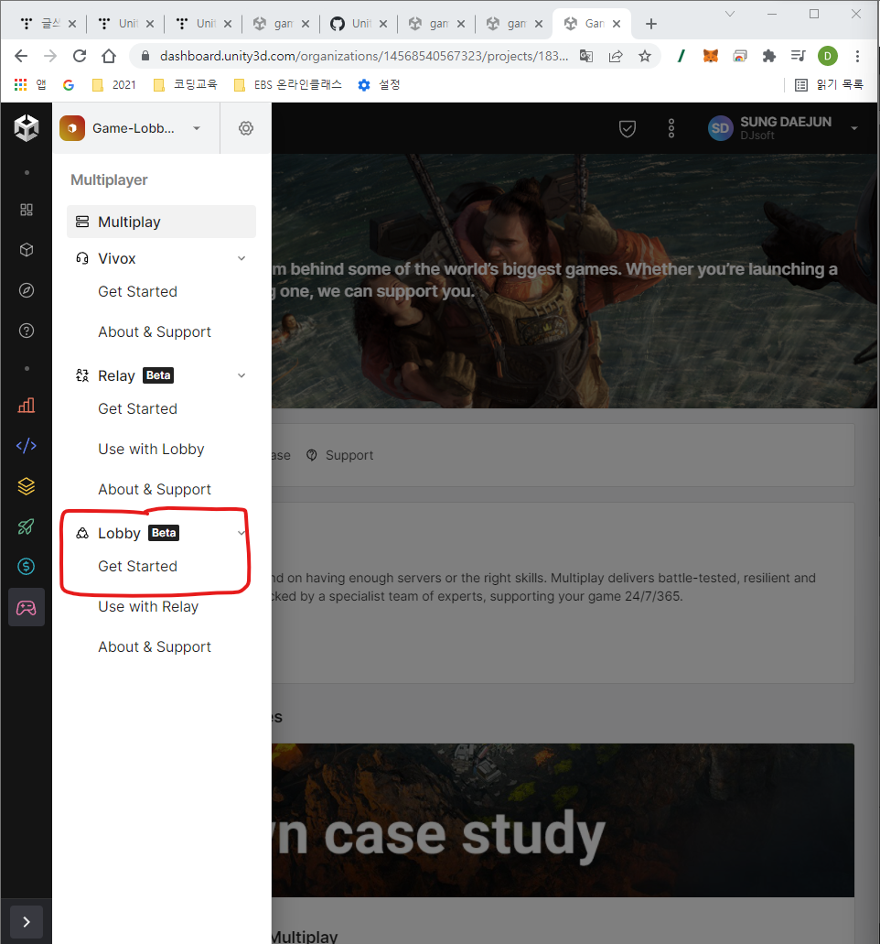Open a new browser tab
The image size is (880, 944).
[x=650, y=24]
